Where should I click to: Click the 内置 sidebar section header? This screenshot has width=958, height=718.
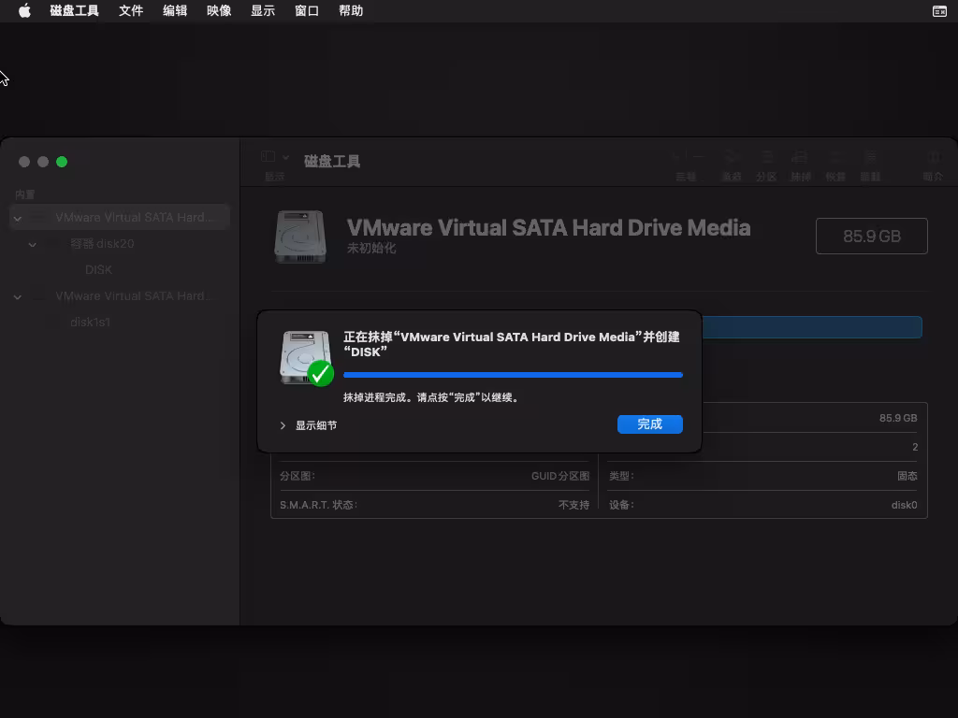click(x=25, y=194)
